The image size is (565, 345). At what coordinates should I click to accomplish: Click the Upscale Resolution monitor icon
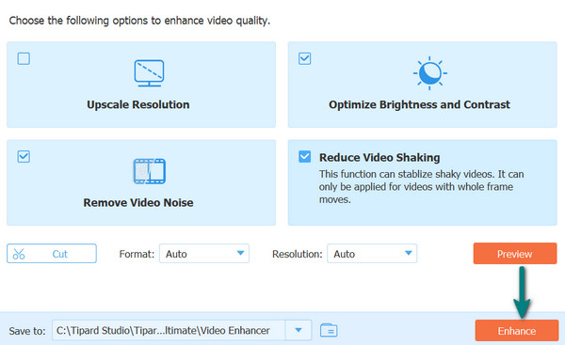[x=149, y=73]
